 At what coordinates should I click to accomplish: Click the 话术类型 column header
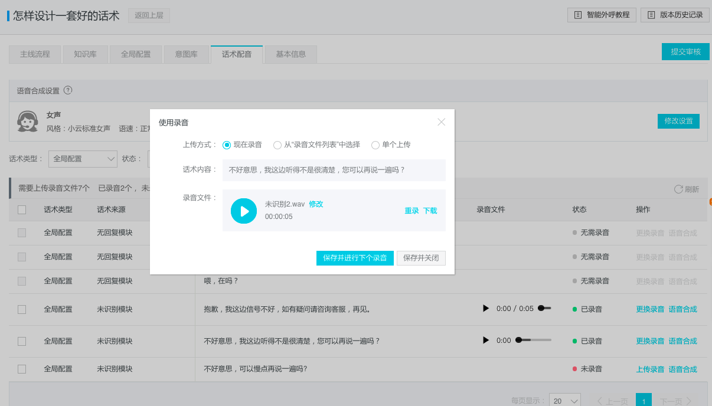tap(58, 209)
